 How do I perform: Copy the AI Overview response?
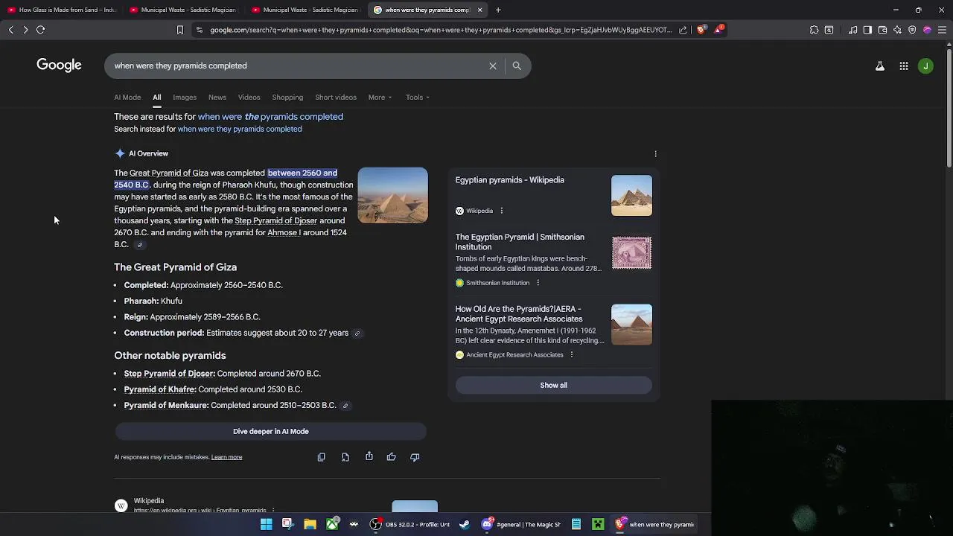tap(322, 457)
